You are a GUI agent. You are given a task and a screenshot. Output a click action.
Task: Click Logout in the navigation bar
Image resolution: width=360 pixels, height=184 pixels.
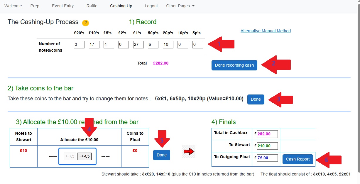point(151,6)
